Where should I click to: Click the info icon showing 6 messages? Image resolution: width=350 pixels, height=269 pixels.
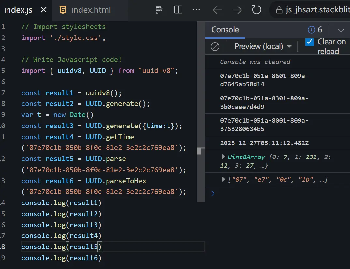pyautogui.click(x=312, y=30)
